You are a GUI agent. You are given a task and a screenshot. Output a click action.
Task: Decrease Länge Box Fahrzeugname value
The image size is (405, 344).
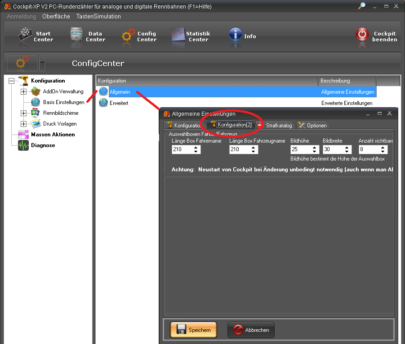click(254, 152)
